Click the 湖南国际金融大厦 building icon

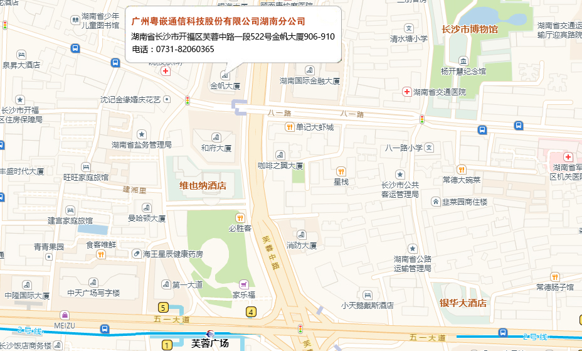310,70
